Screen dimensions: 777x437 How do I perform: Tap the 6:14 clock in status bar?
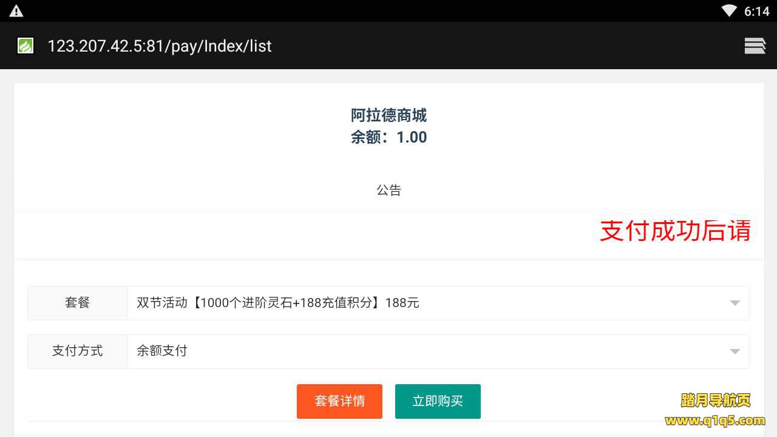click(x=756, y=12)
